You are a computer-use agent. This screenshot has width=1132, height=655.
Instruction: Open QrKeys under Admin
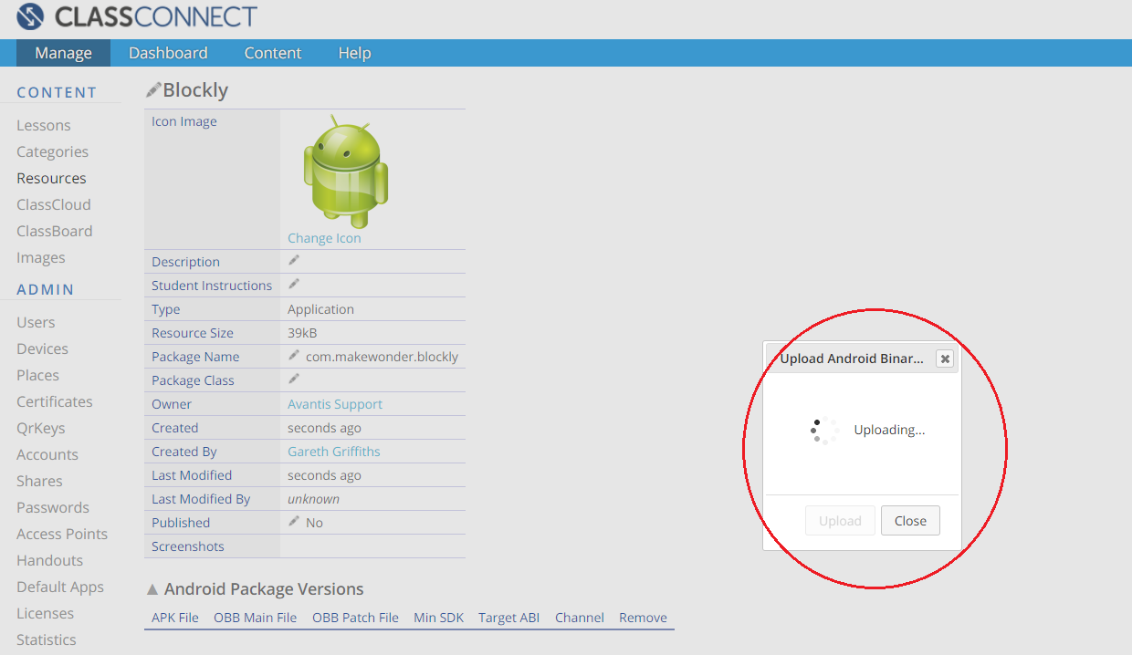click(40, 429)
